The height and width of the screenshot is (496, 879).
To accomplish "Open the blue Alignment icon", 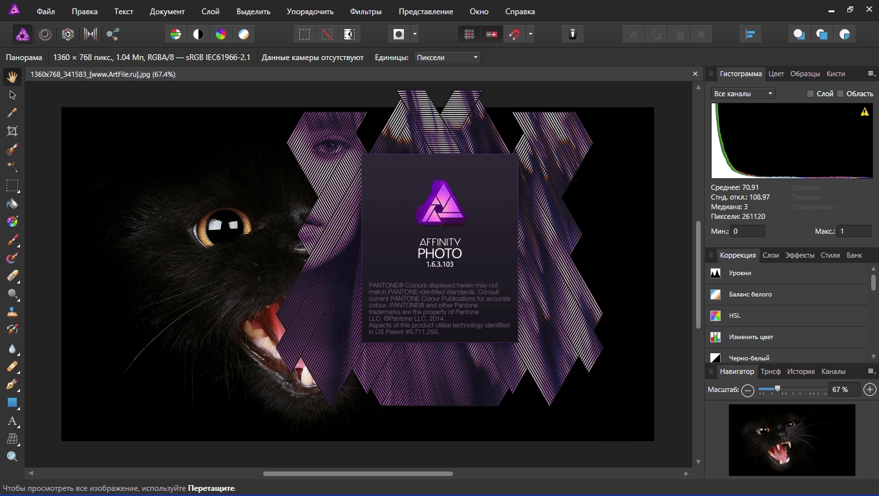I will tap(750, 34).
